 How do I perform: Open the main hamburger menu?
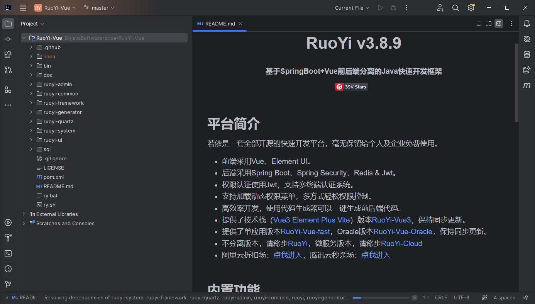23,8
